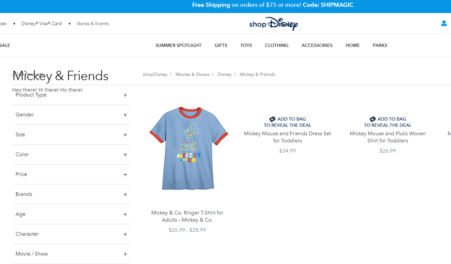Go to the shopDisney logo homepage
The width and height of the screenshot is (451, 264).
[273, 23]
